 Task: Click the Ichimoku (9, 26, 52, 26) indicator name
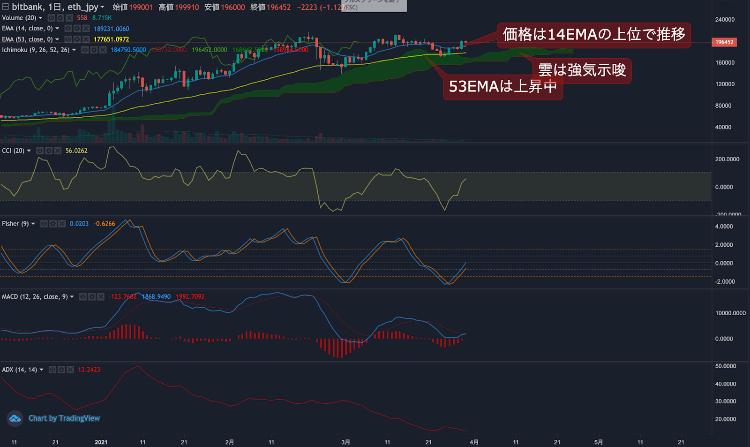[x=36, y=50]
